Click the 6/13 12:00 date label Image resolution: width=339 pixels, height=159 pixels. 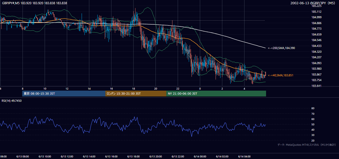click(x=67, y=156)
